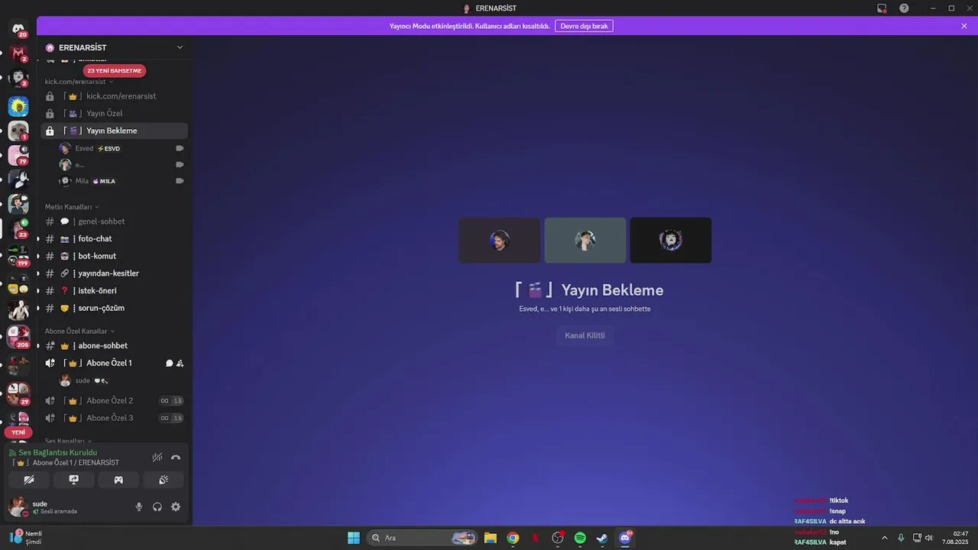Open the istek-öneri text channel
Viewport: 978px width, 550px height.
115,290
